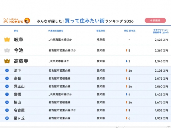This screenshot has width=171, height=128.
Task: Click the blue rank 10 badge
Action: point(7,118)
